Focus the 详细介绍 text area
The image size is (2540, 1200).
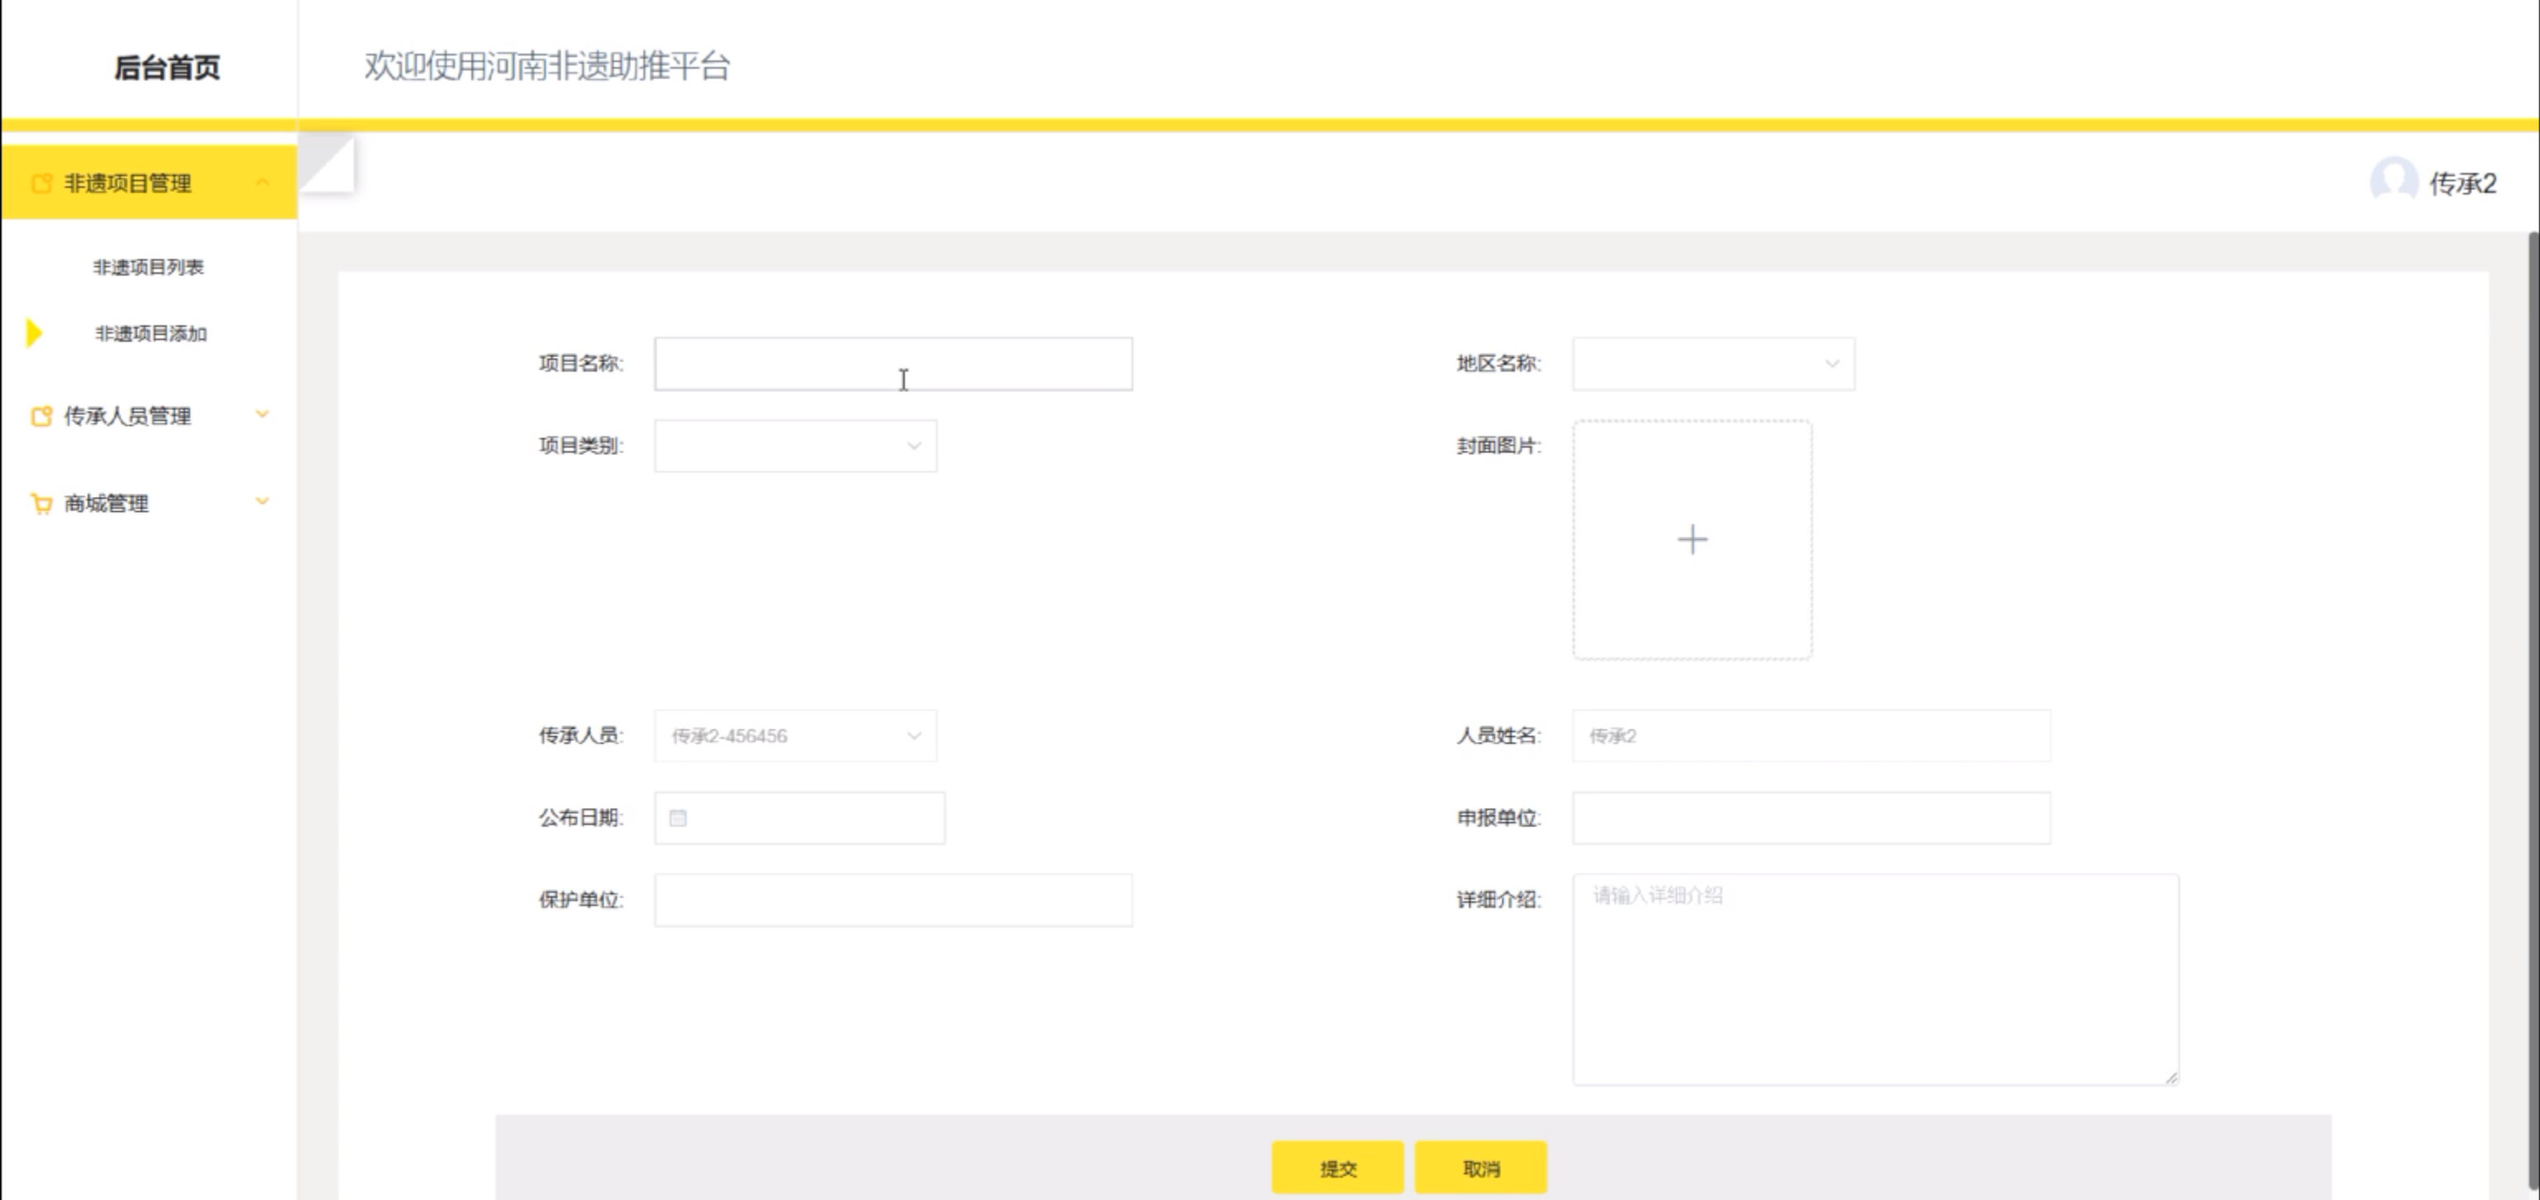(x=1874, y=979)
